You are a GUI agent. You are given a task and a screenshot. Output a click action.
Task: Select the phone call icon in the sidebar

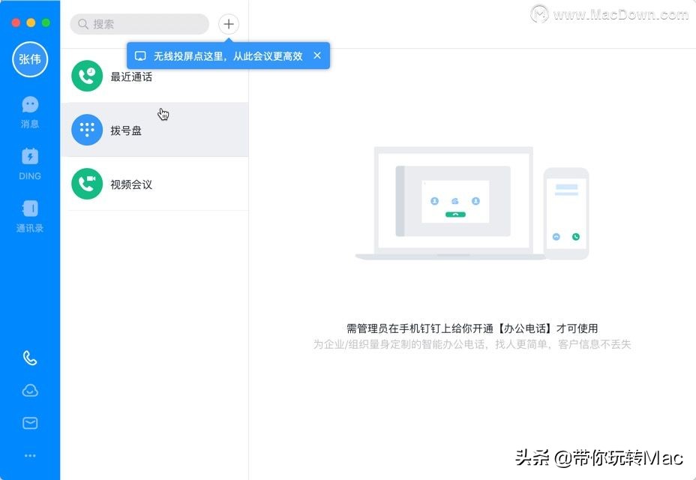tap(30, 358)
